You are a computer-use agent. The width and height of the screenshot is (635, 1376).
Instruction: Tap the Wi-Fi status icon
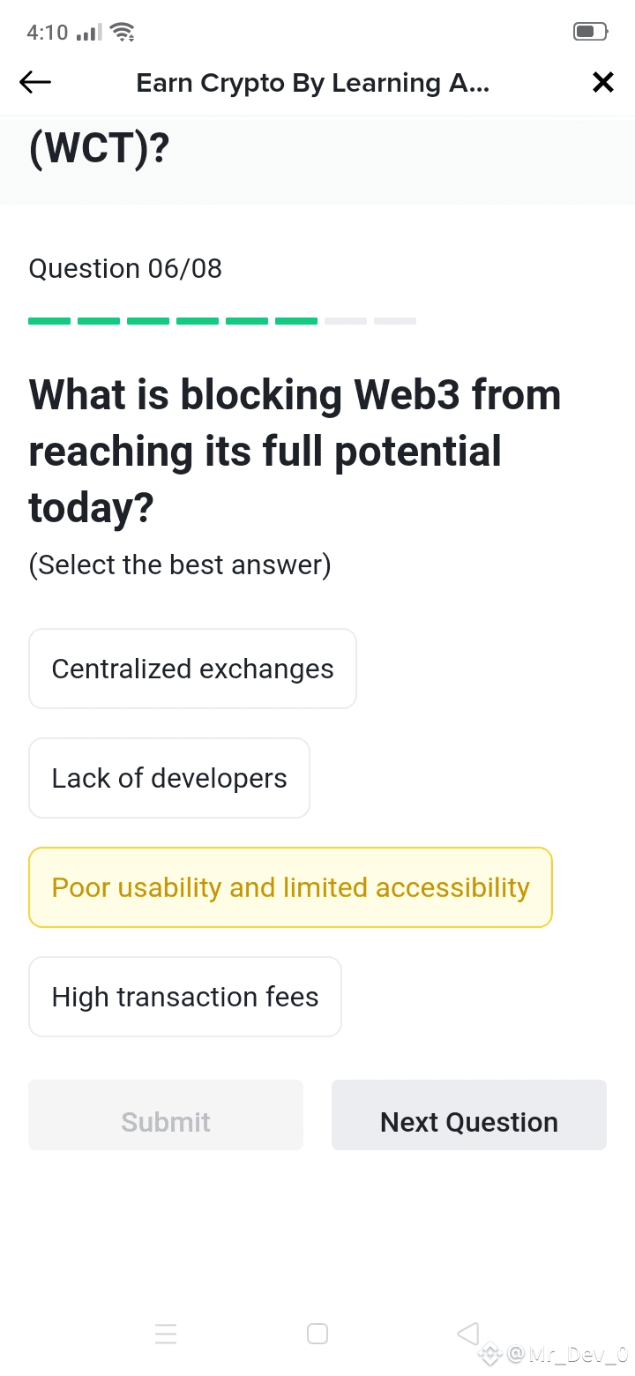123,33
